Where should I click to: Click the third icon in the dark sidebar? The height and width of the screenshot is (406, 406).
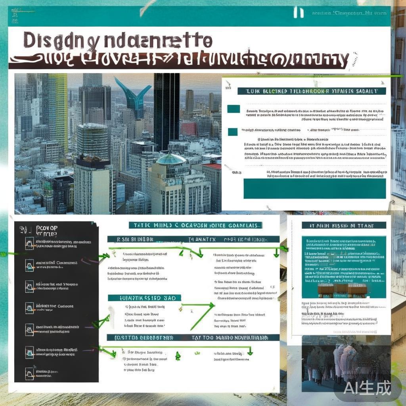(x=29, y=286)
